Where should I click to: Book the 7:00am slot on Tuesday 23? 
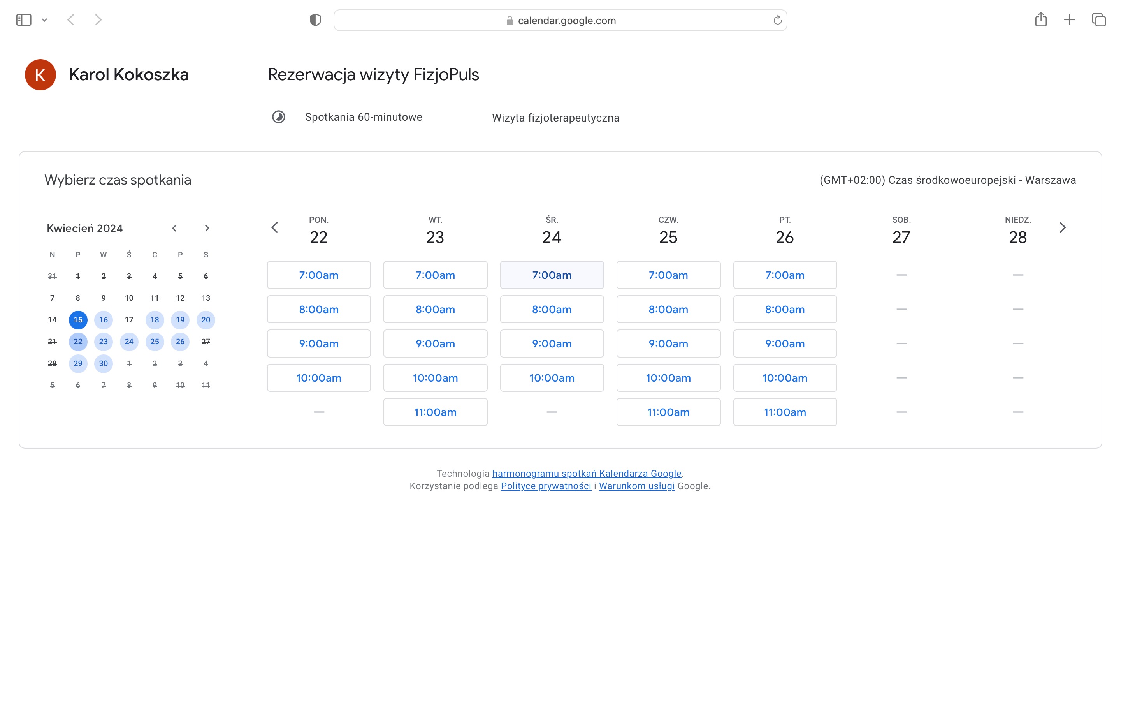[436, 275]
